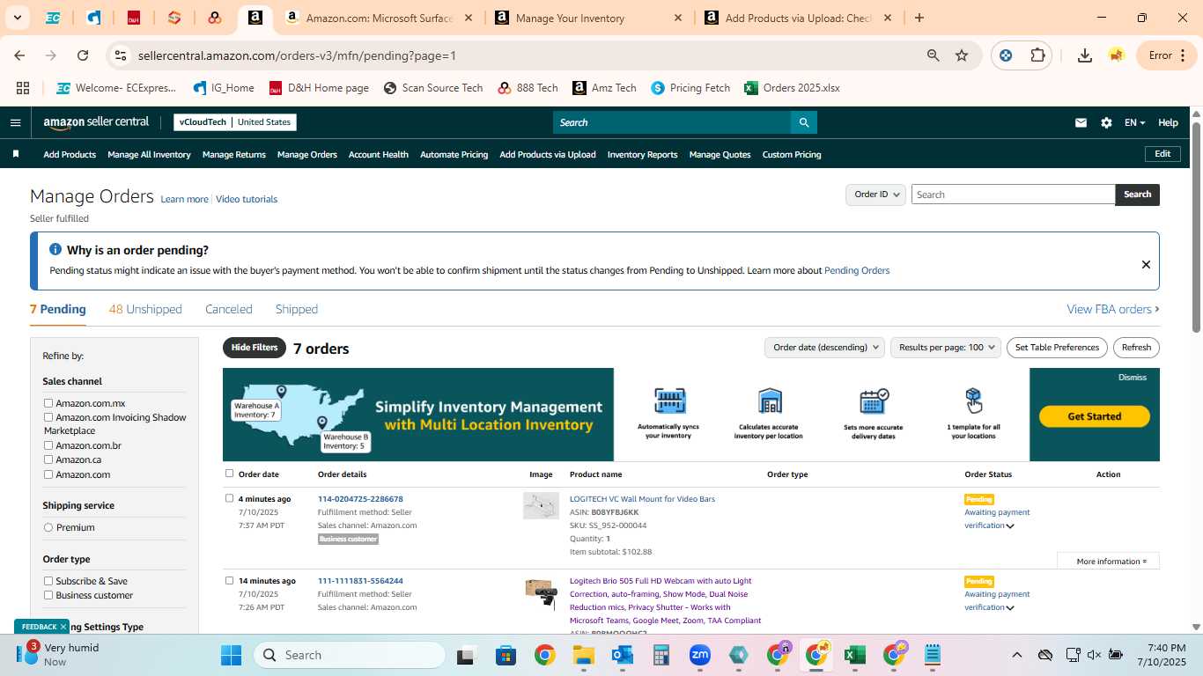Open the Orders 2025.xlsx bookmark
The image size is (1203, 676).
[x=792, y=88]
